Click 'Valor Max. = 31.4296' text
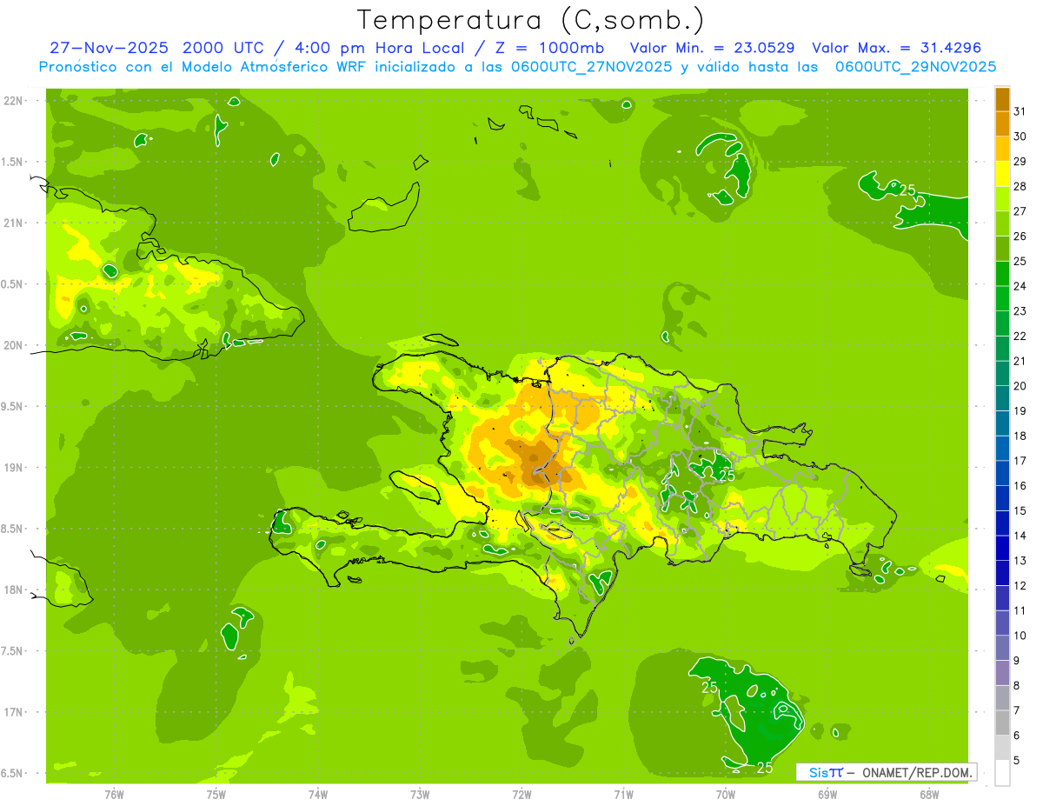 point(896,48)
